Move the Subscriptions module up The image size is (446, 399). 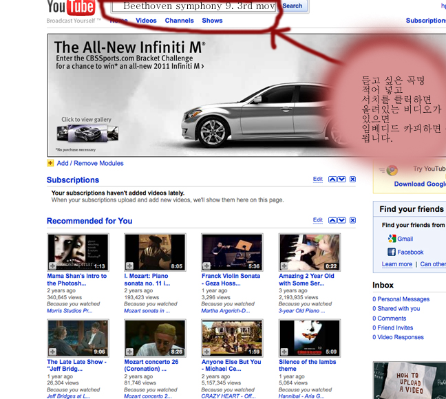point(332,179)
